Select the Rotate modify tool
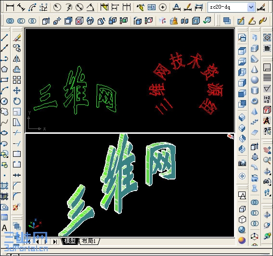This screenshot has height=256, width=273. [17, 101]
